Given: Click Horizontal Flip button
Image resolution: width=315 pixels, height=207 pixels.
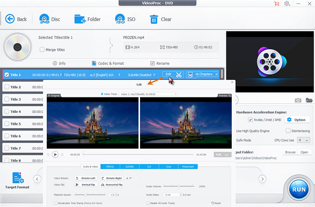Looking at the screenshot, I should [112, 185].
